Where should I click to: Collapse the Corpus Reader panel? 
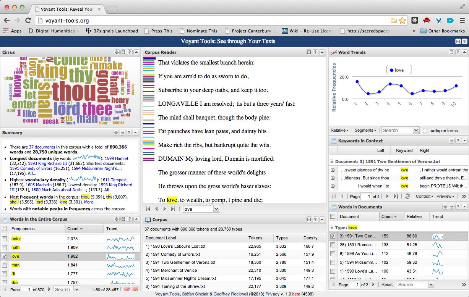(x=322, y=52)
